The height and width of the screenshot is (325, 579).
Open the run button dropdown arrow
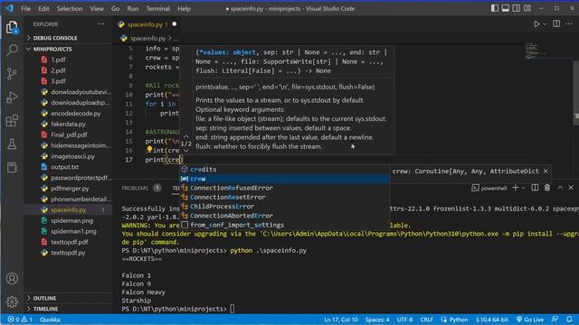pos(545,24)
